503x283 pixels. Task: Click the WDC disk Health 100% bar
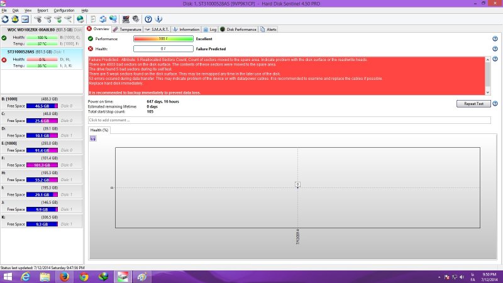42,38
